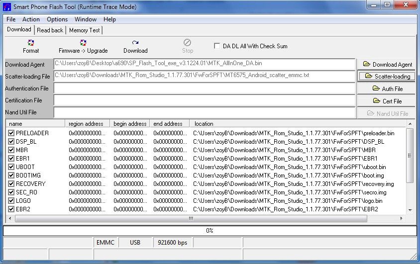Select the logo.bin location entry
420x264 pixels.
288,200
